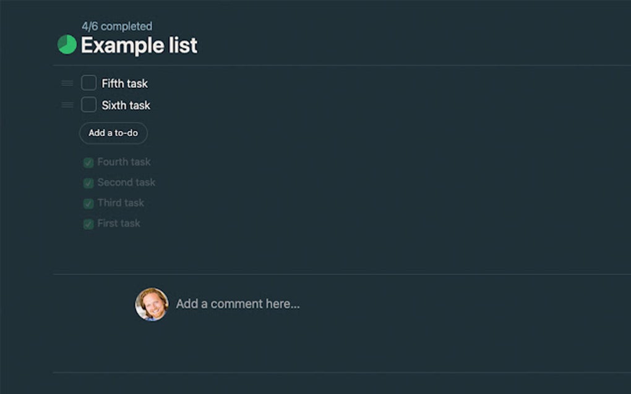Focus the Add a comment here field
The image size is (631, 394).
[x=238, y=303]
